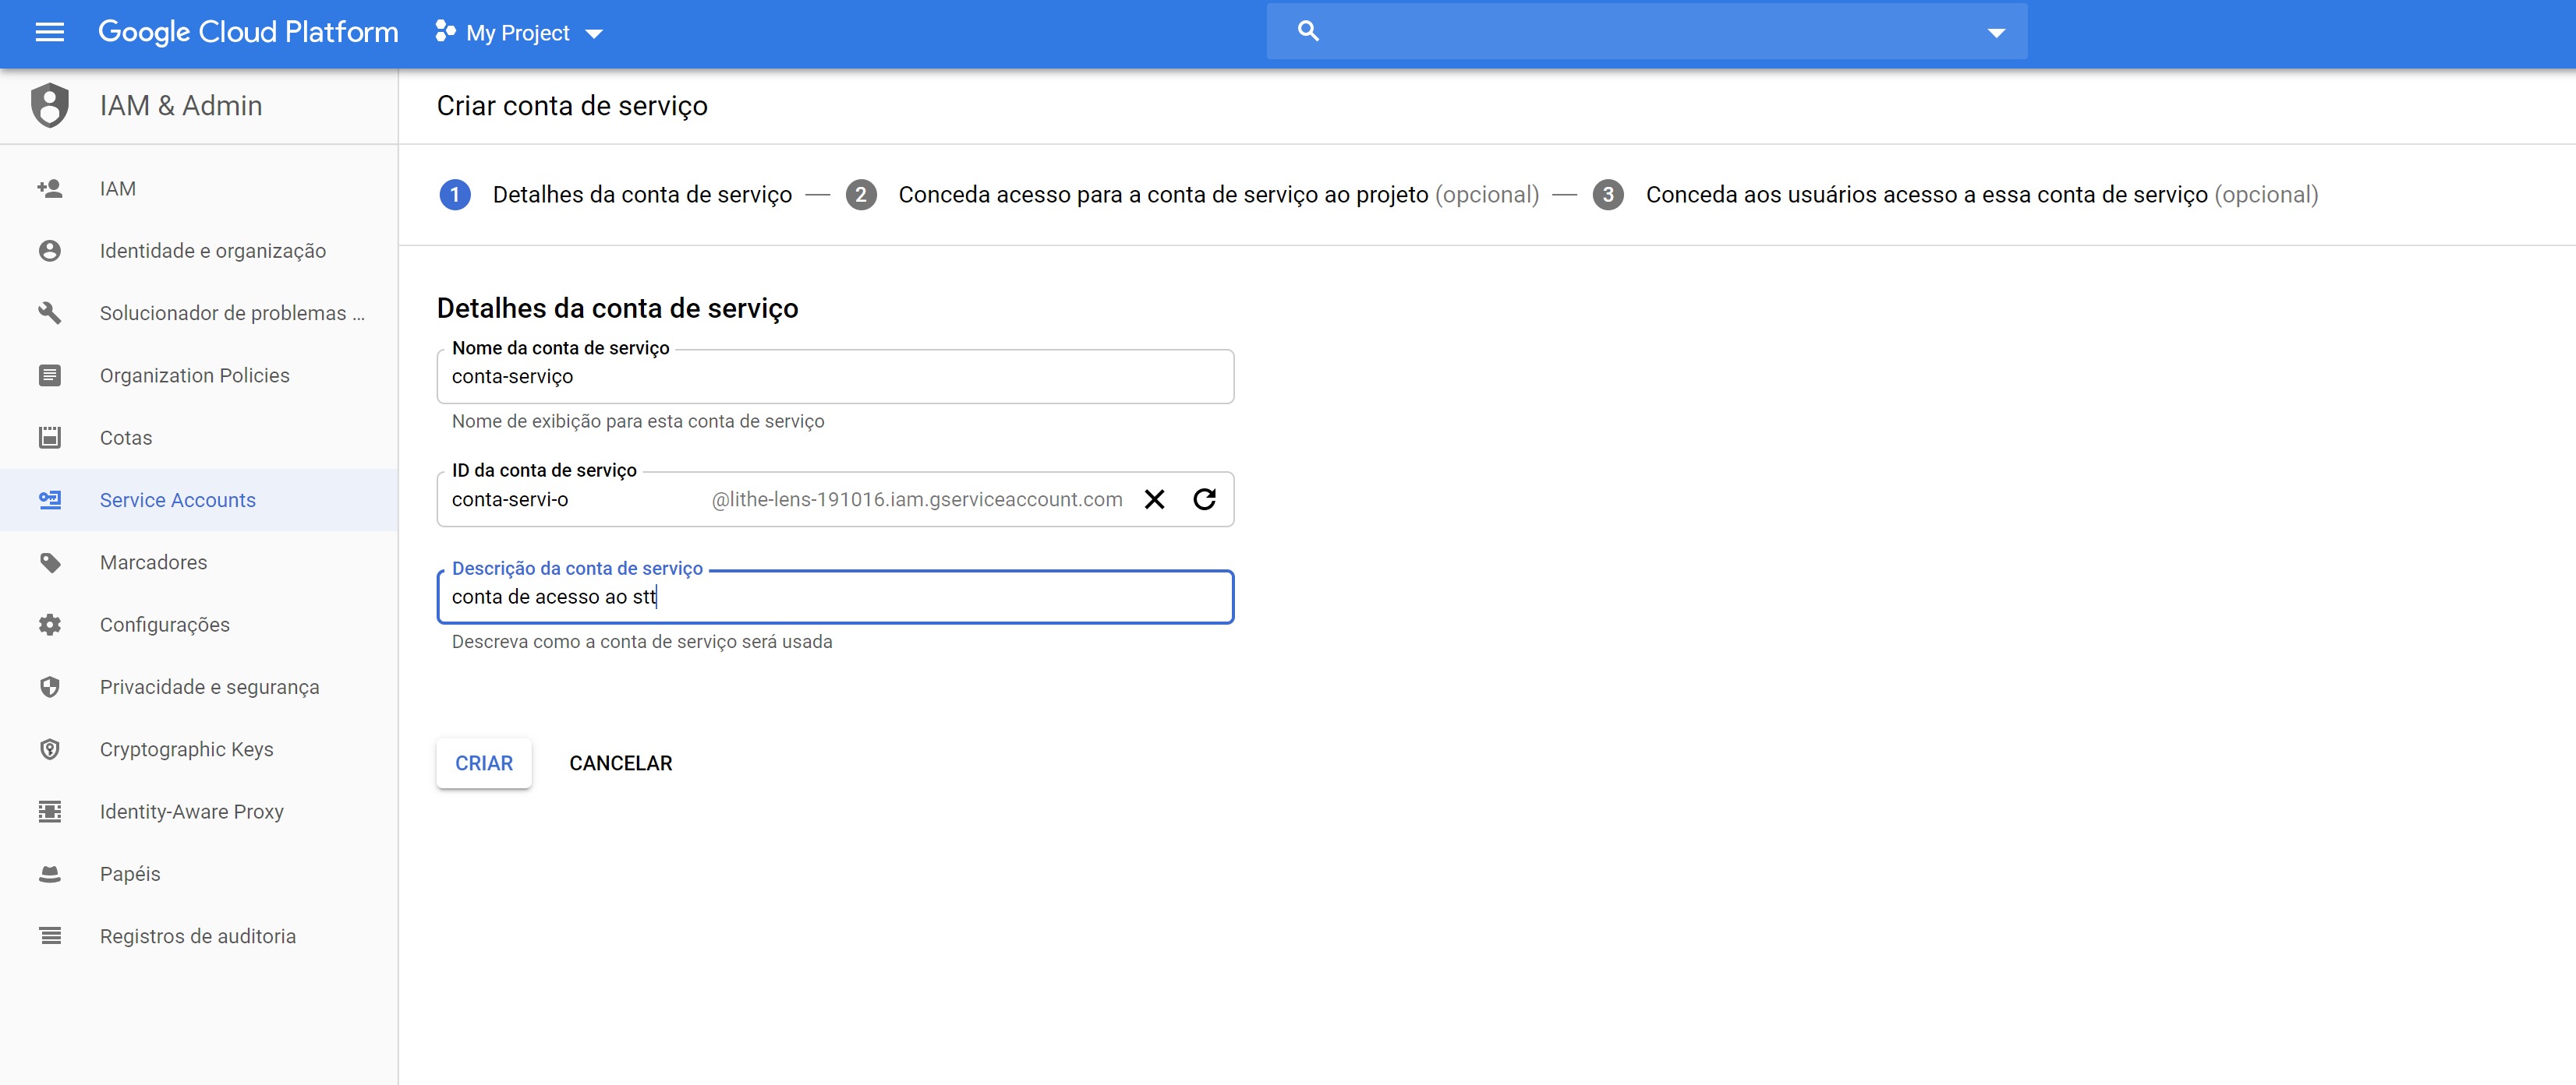Viewport: 2576px width, 1085px height.
Task: Select step 3 Conceda aos usuários acesso
Action: click(x=1955, y=194)
